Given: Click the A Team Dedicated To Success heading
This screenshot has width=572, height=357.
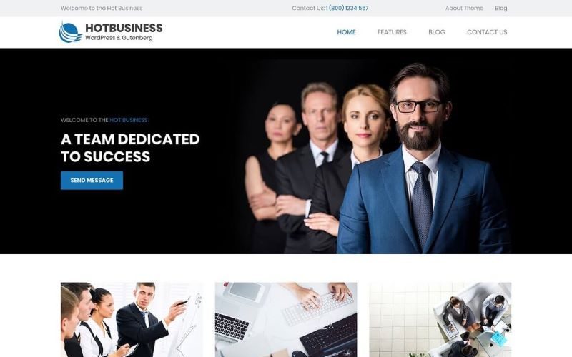Looking at the screenshot, I should 130,148.
